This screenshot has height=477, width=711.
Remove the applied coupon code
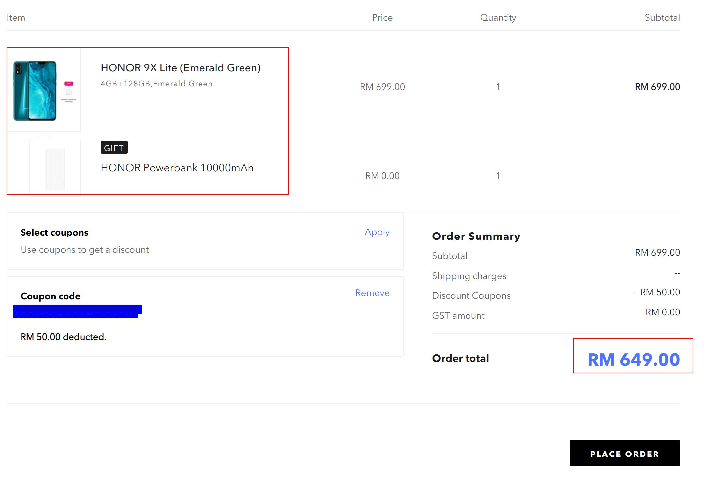372,293
